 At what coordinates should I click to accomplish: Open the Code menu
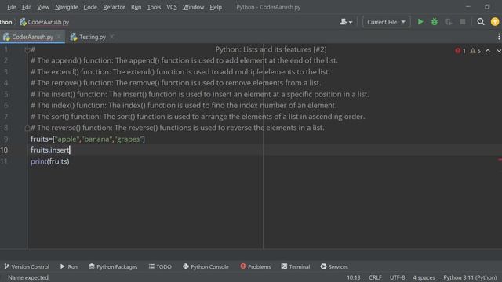pos(90,7)
